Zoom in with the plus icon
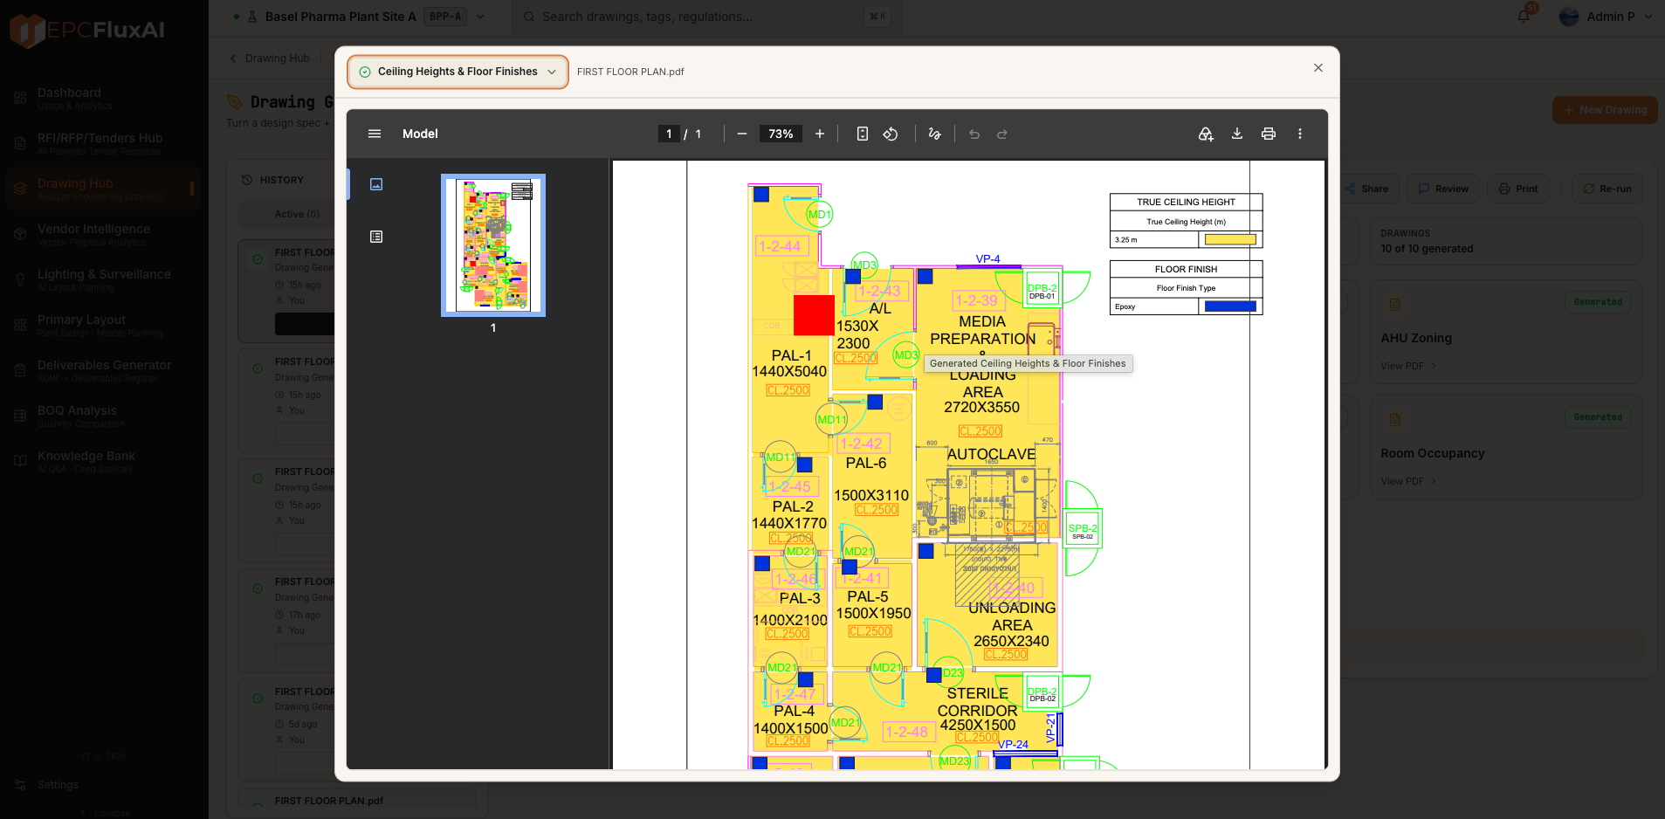Screen dimensions: 1665x819 (820, 134)
